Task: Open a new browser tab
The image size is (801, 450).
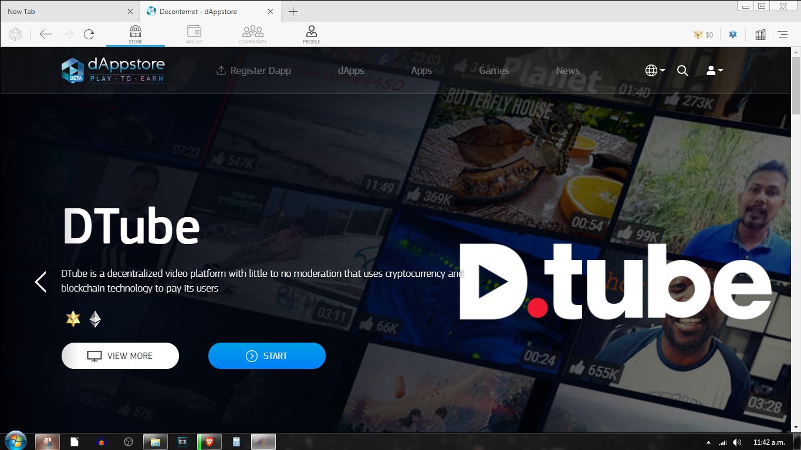Action: point(293,12)
